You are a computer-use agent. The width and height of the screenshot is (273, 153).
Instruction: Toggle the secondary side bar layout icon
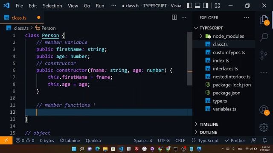coord(206,6)
